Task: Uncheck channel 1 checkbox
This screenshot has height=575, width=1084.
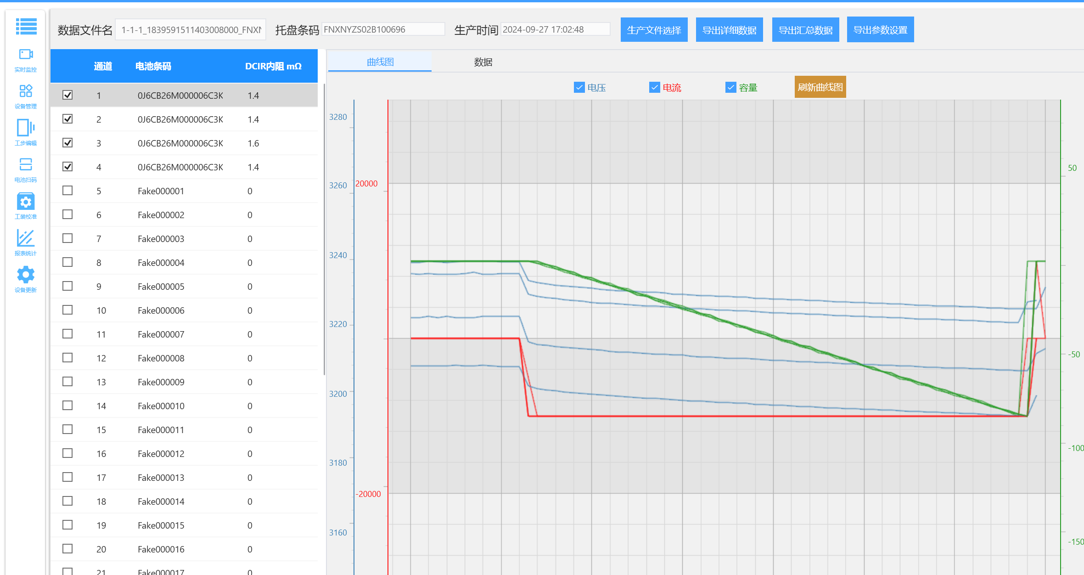Action: [x=67, y=95]
